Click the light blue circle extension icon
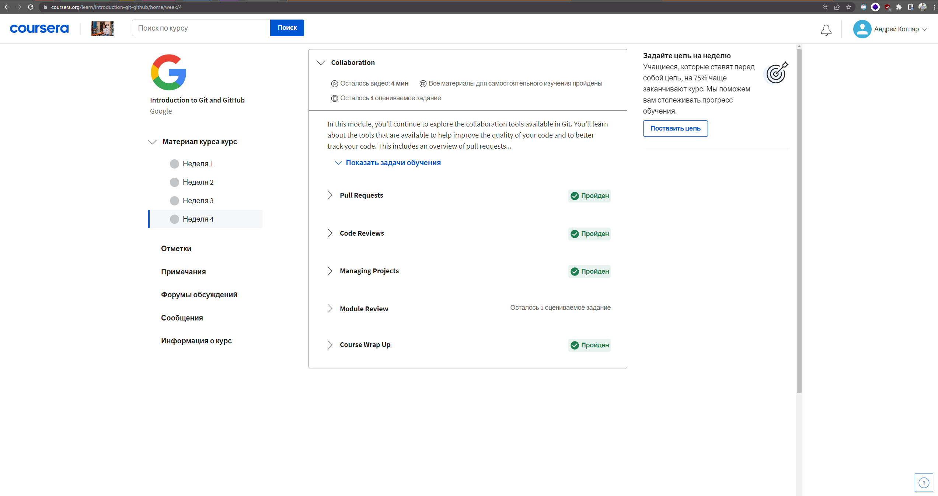Screen dimensions: 938x496 coord(863,7)
